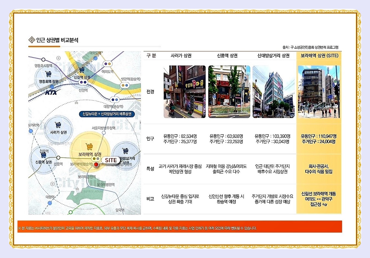Image resolution: width=370 pixels, height=258 pixels.
Task: Click the 신풍역 white circle station marker
Action: click(58, 158)
